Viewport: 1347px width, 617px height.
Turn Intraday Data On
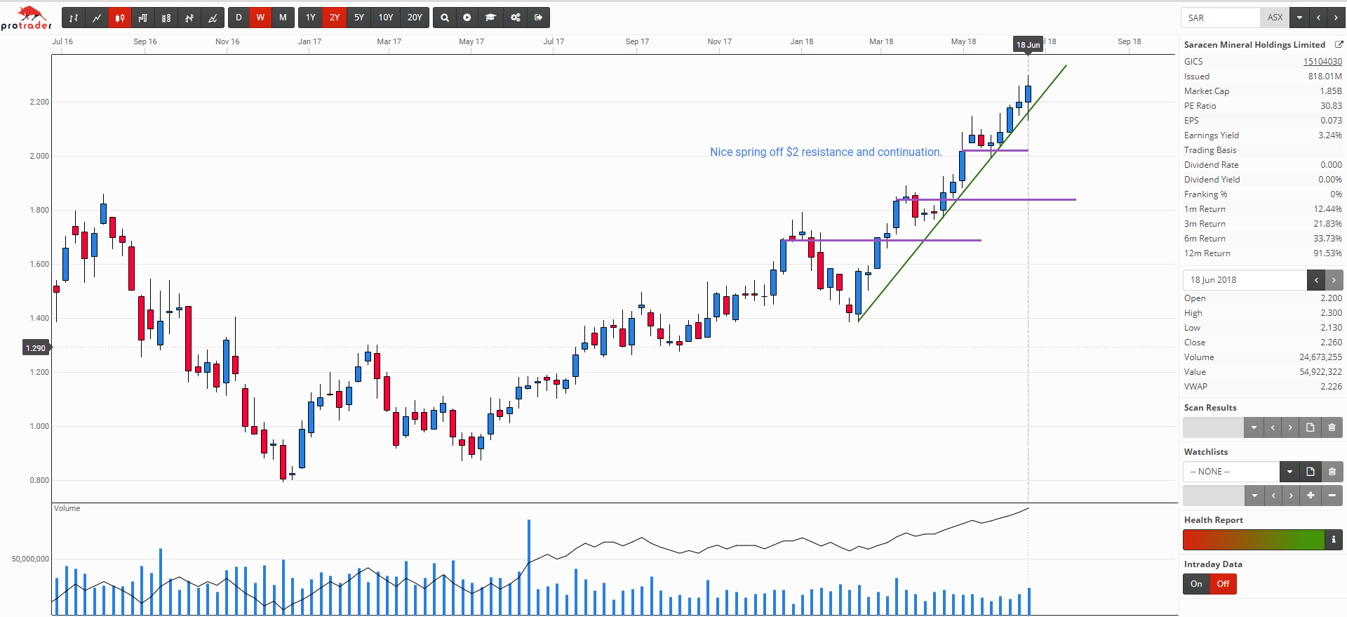[1196, 584]
